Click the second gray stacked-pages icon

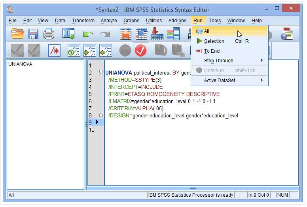[x=178, y=50]
